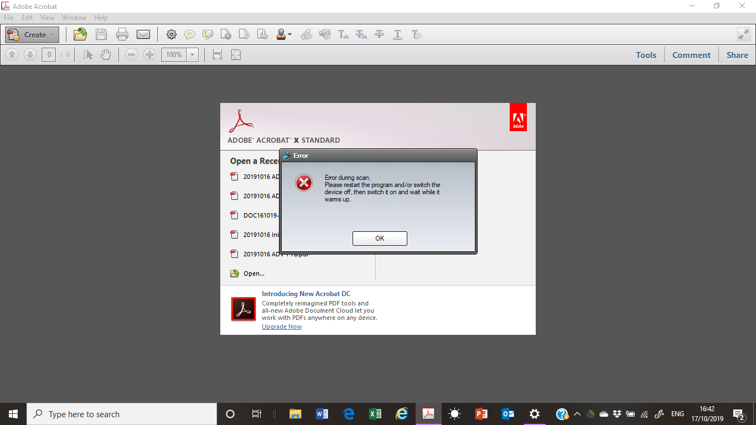This screenshot has width=756, height=425.
Task: Toggle Read Mode expand icon at toolbar right
Action: click(x=744, y=34)
